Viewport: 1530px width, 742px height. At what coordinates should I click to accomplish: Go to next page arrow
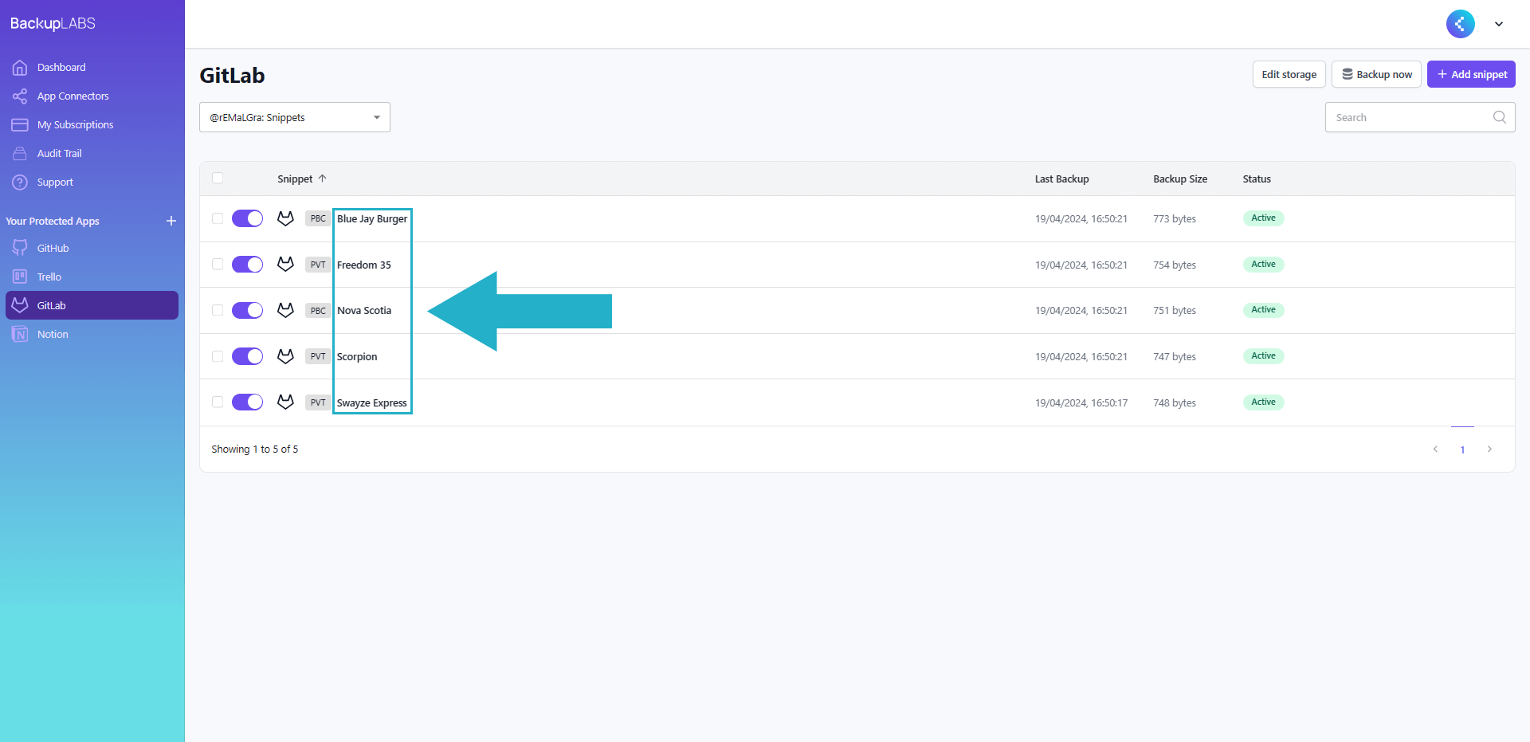point(1489,450)
